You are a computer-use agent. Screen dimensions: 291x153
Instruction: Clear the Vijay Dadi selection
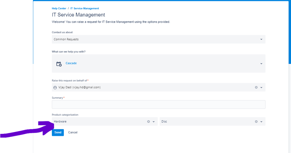pyautogui.click(x=256, y=87)
